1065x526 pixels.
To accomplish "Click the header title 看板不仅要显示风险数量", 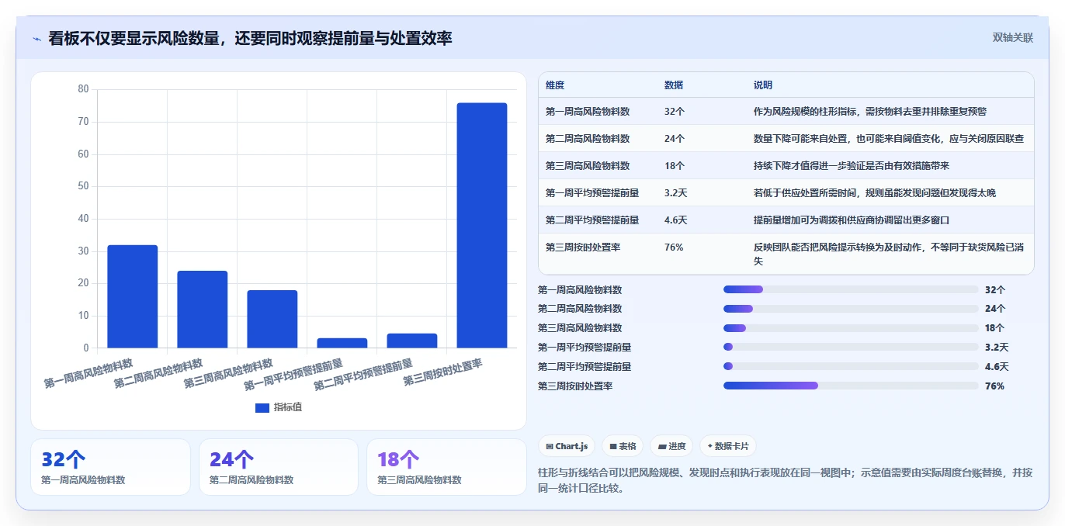I will (250, 38).
